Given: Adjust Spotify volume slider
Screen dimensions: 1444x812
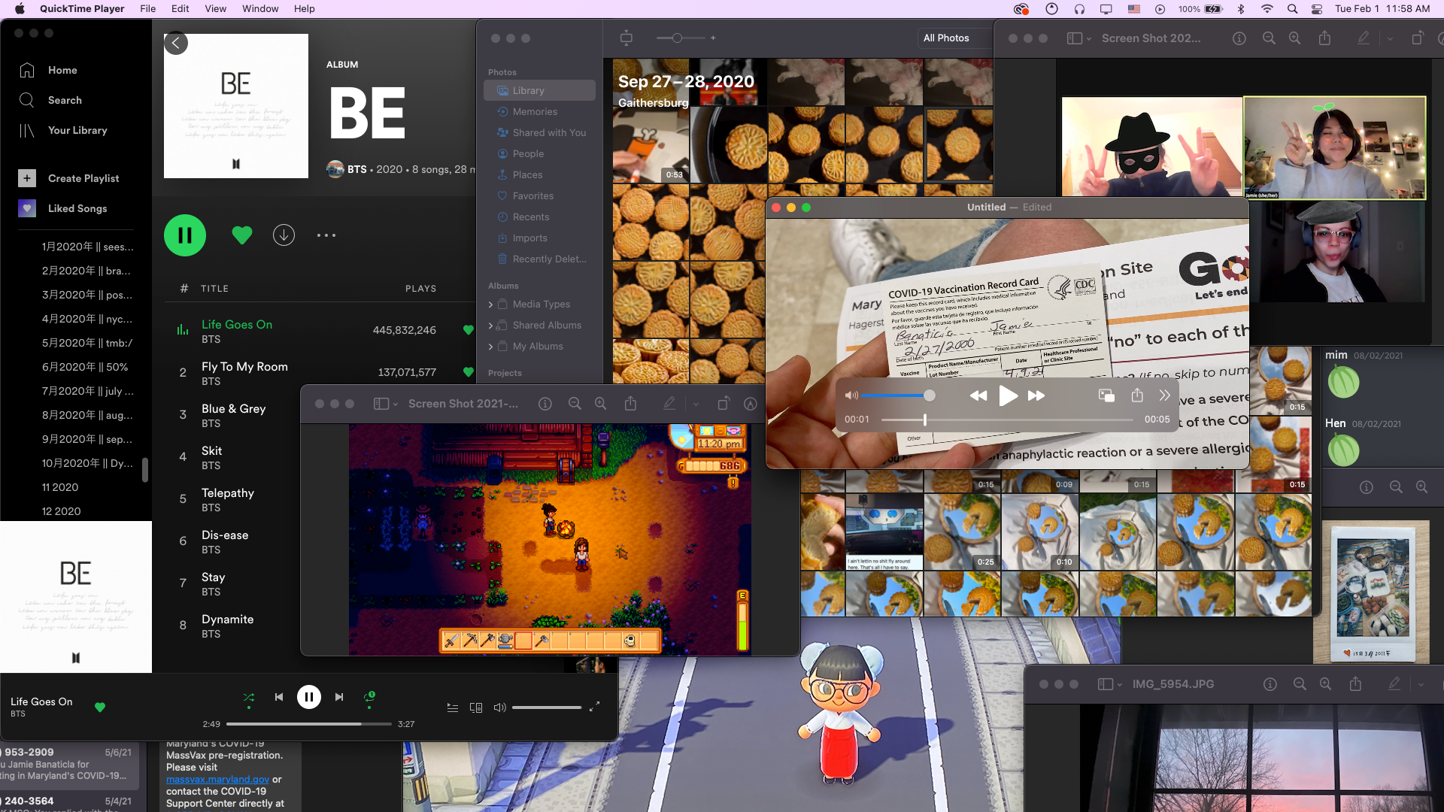Looking at the screenshot, I should coord(547,707).
